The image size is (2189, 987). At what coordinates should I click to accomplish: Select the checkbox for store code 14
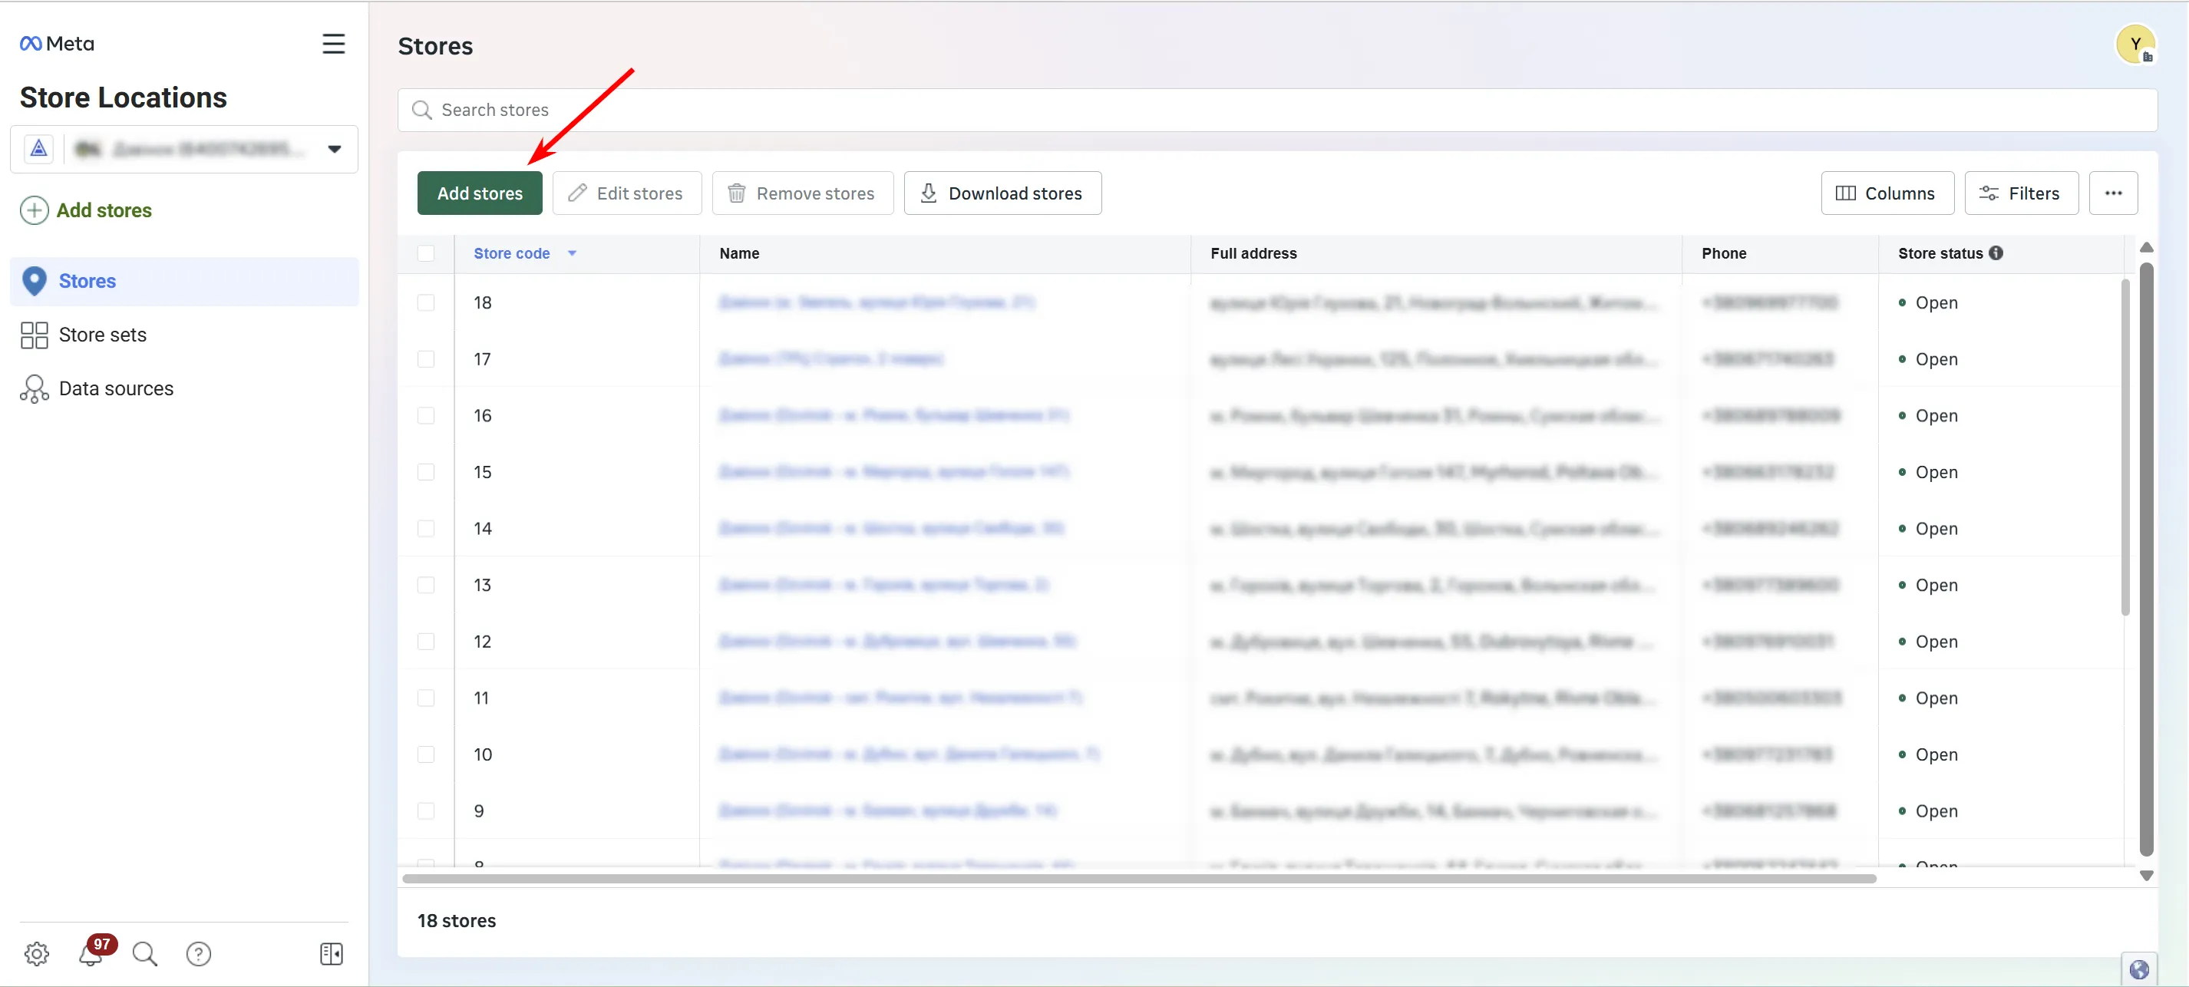pos(426,528)
